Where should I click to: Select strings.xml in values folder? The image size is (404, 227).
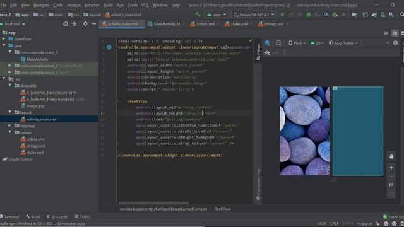click(33, 146)
